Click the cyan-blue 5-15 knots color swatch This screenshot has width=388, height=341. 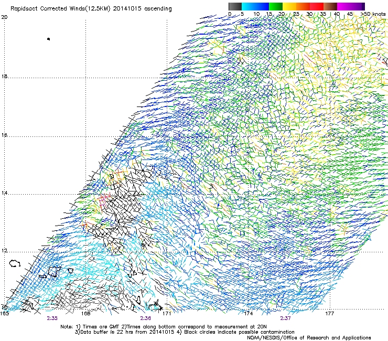point(255,6)
